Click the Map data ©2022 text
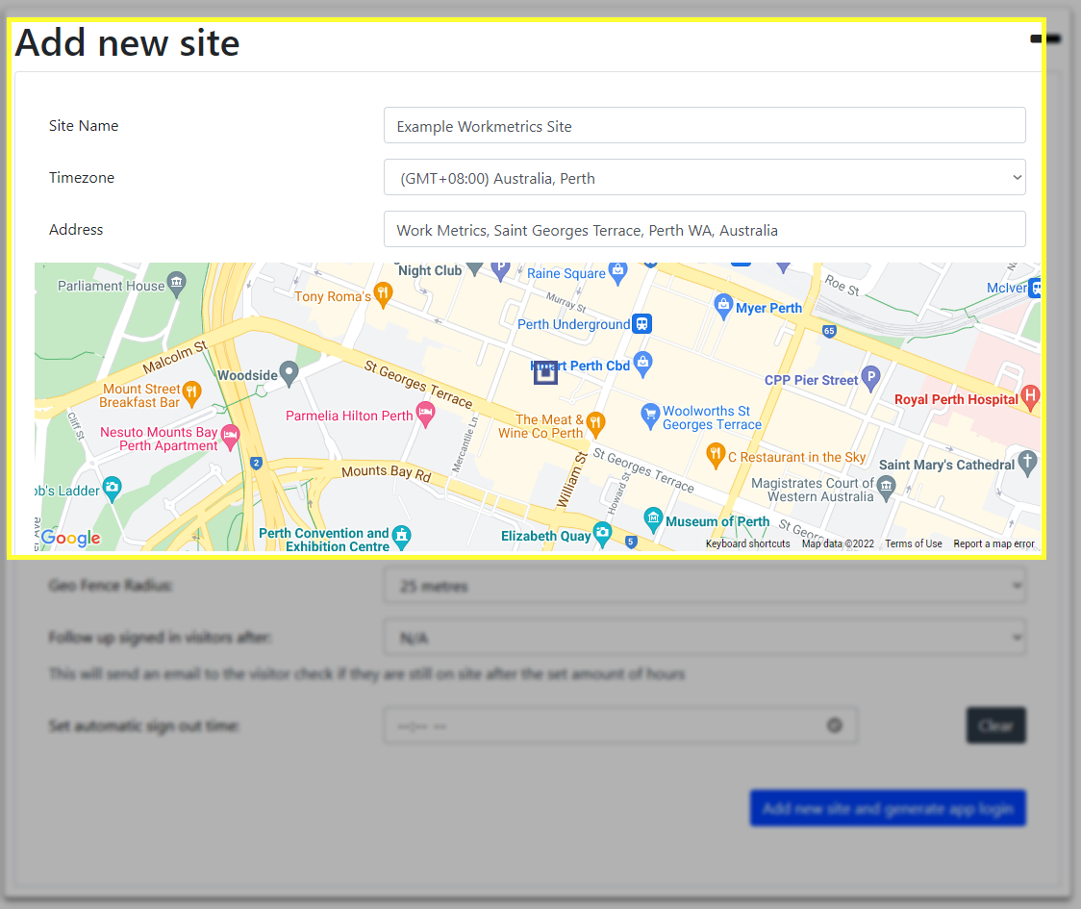This screenshot has height=909, width=1081. pos(838,543)
